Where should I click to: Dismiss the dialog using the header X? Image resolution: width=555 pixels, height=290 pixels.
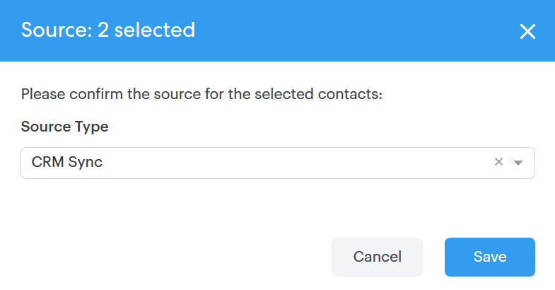(527, 31)
